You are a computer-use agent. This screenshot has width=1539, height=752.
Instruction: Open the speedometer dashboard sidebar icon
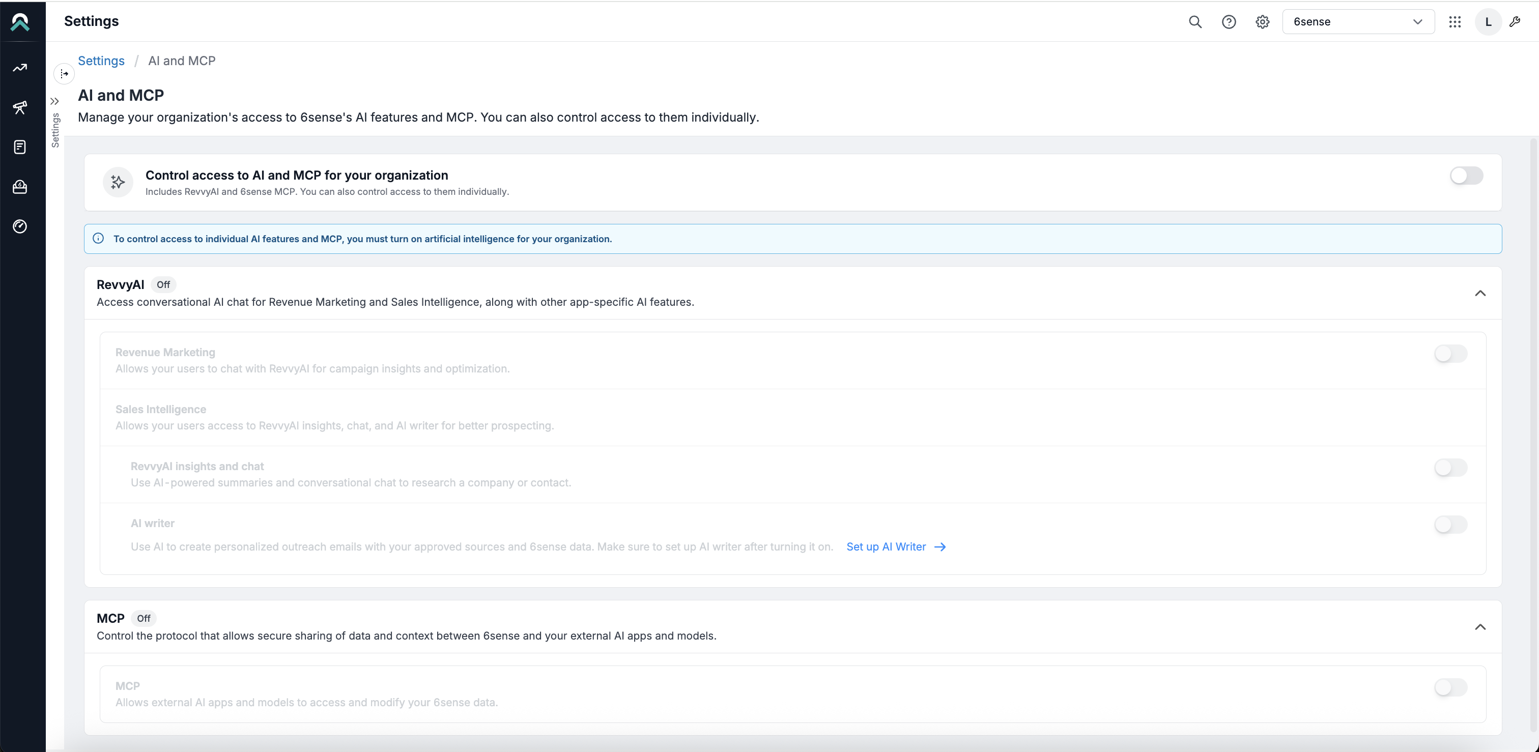point(20,226)
